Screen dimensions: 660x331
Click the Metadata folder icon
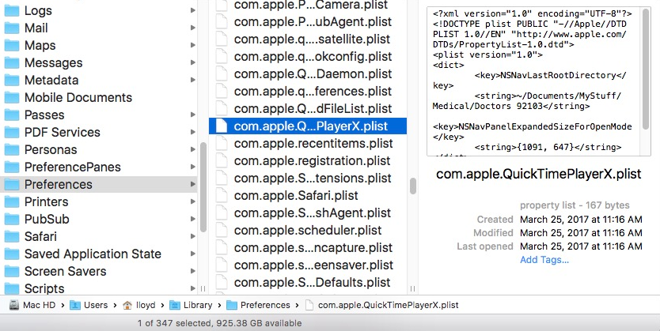(11, 80)
